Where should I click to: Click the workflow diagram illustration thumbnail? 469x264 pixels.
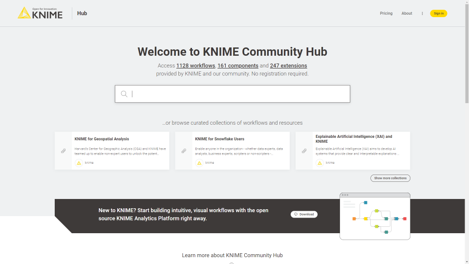point(375,216)
